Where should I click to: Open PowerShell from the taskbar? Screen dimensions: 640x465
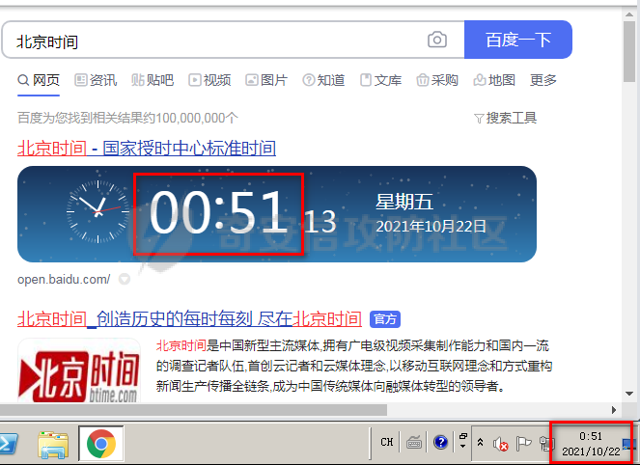pyautogui.click(x=8, y=444)
